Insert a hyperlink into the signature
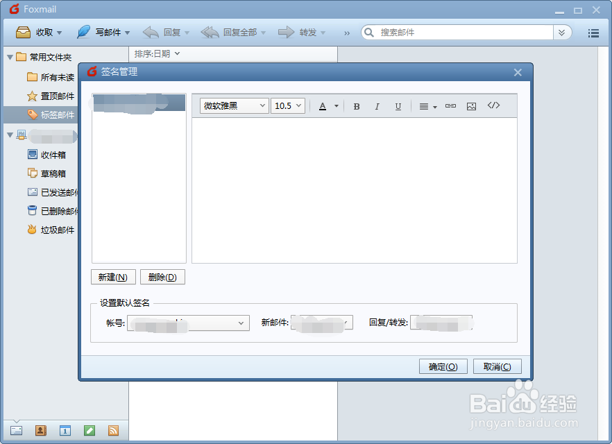 [450, 105]
